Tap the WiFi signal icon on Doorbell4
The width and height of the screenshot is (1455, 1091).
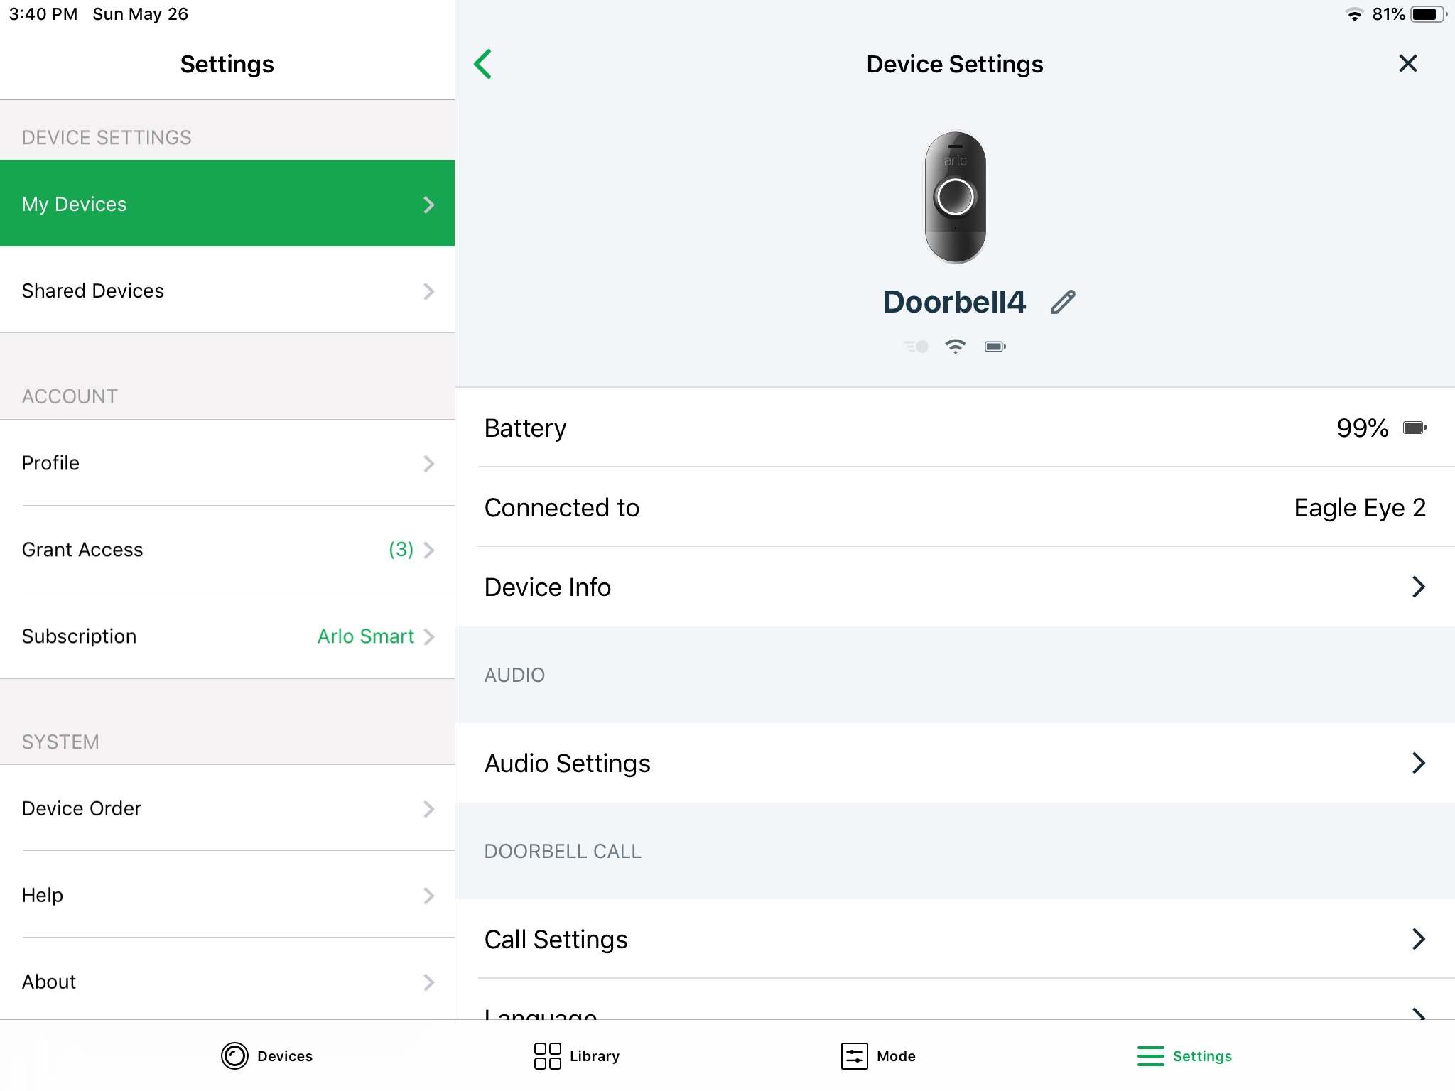954,346
